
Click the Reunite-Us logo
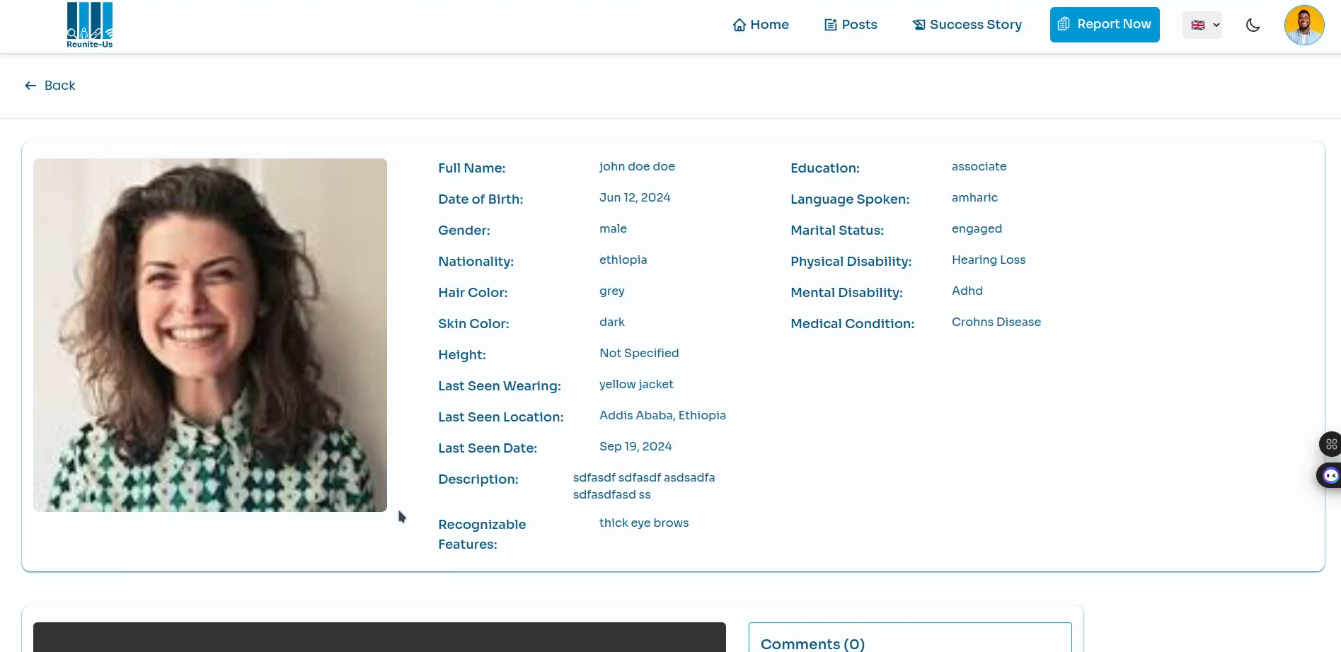[90, 25]
